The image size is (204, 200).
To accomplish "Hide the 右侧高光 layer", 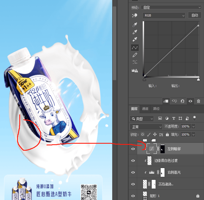I will 133,172.
